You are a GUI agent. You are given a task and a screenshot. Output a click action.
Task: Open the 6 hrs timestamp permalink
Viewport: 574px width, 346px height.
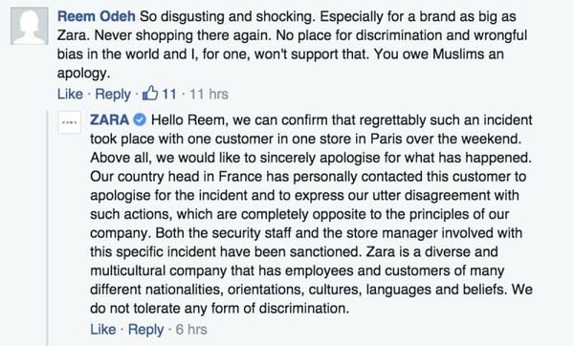click(191, 329)
